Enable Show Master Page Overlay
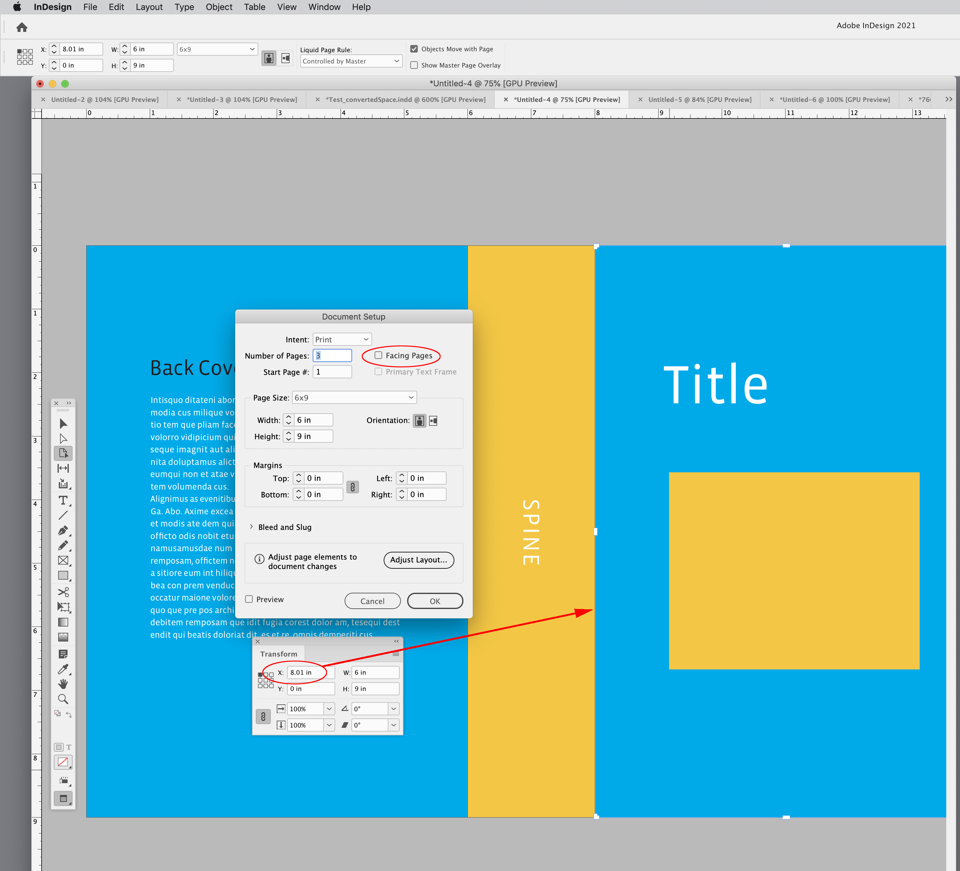The height and width of the screenshot is (871, 960). tap(414, 65)
